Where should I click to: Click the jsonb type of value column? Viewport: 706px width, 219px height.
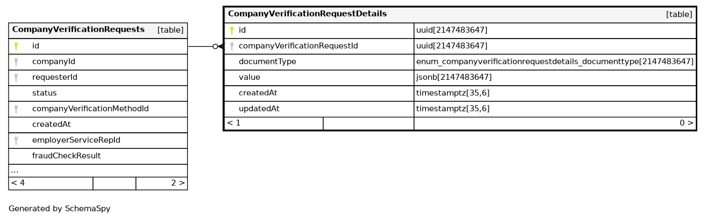click(454, 78)
